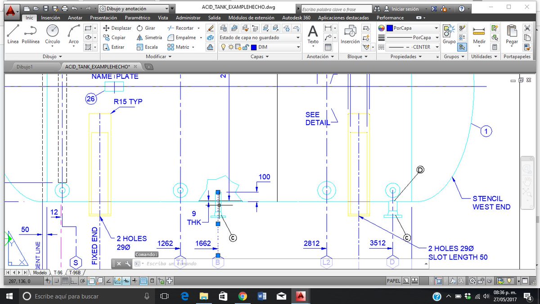Select the Polilínea tool
The image size is (540, 304).
click(31, 34)
